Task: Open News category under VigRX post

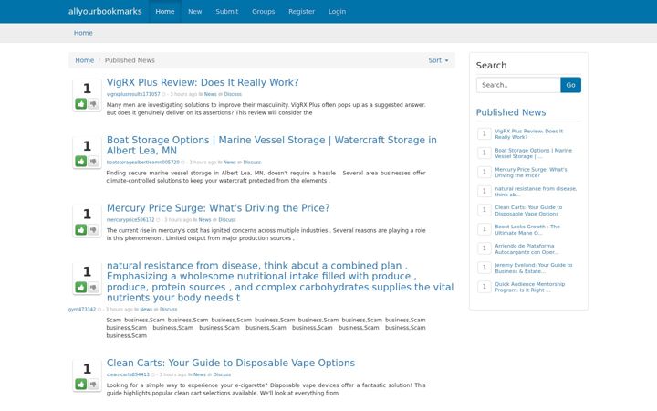Action: pyautogui.click(x=211, y=94)
